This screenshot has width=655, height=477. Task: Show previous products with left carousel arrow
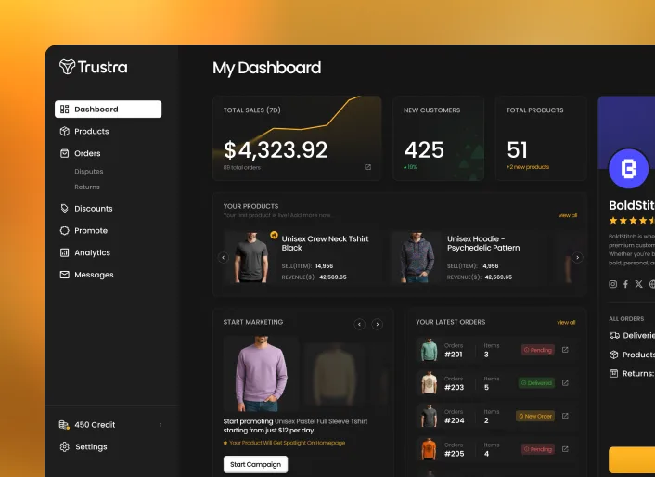pyautogui.click(x=223, y=257)
